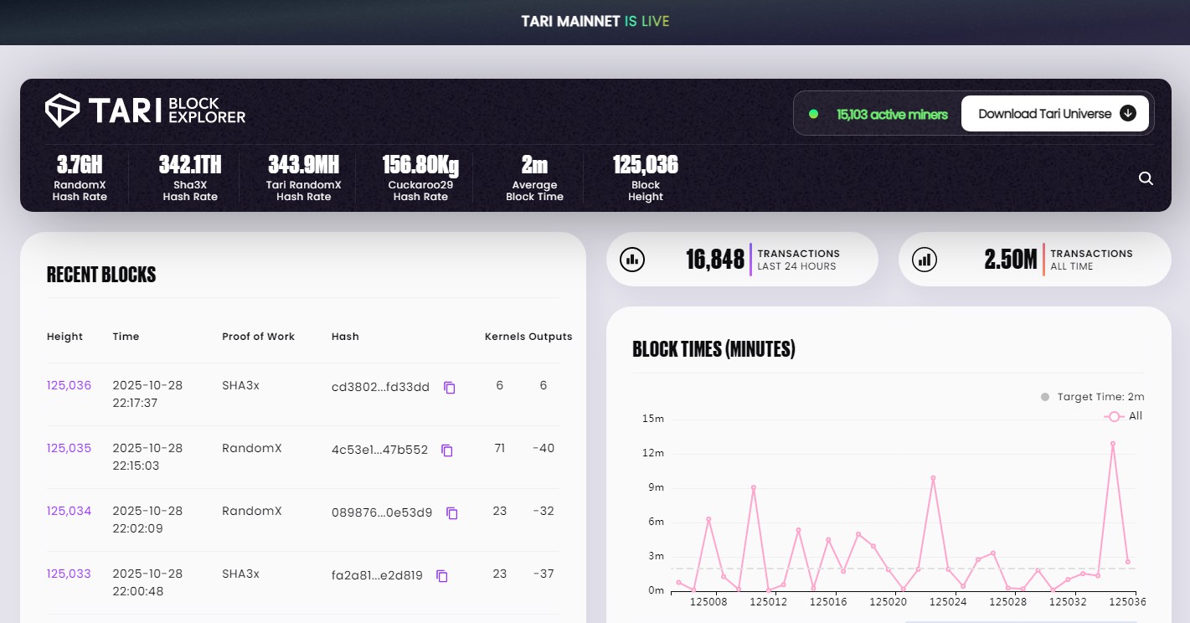The image size is (1190, 623).
Task: Click the Kernels column header
Action: [x=505, y=337]
